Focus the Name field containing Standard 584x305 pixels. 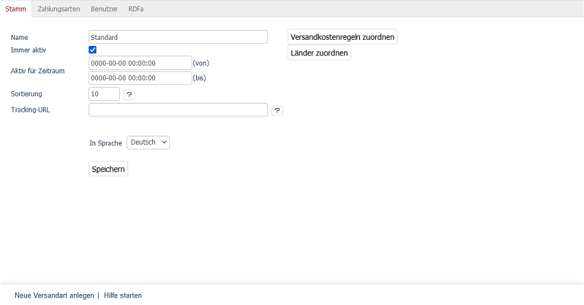(x=178, y=37)
